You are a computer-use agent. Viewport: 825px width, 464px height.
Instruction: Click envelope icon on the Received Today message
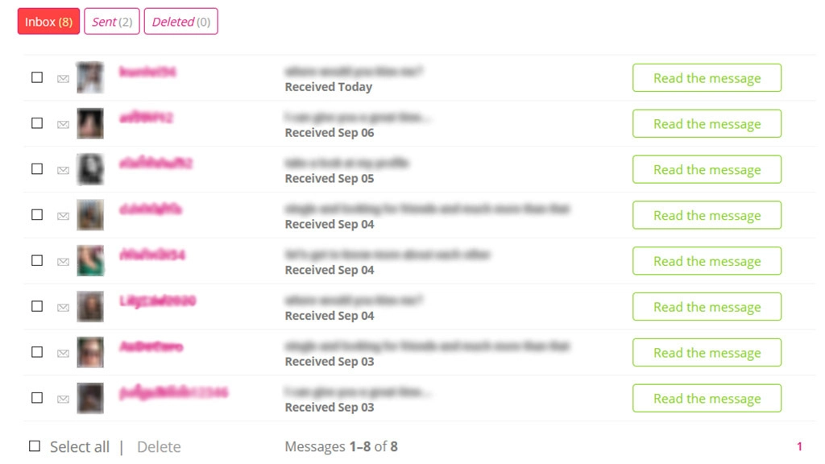pyautogui.click(x=63, y=78)
